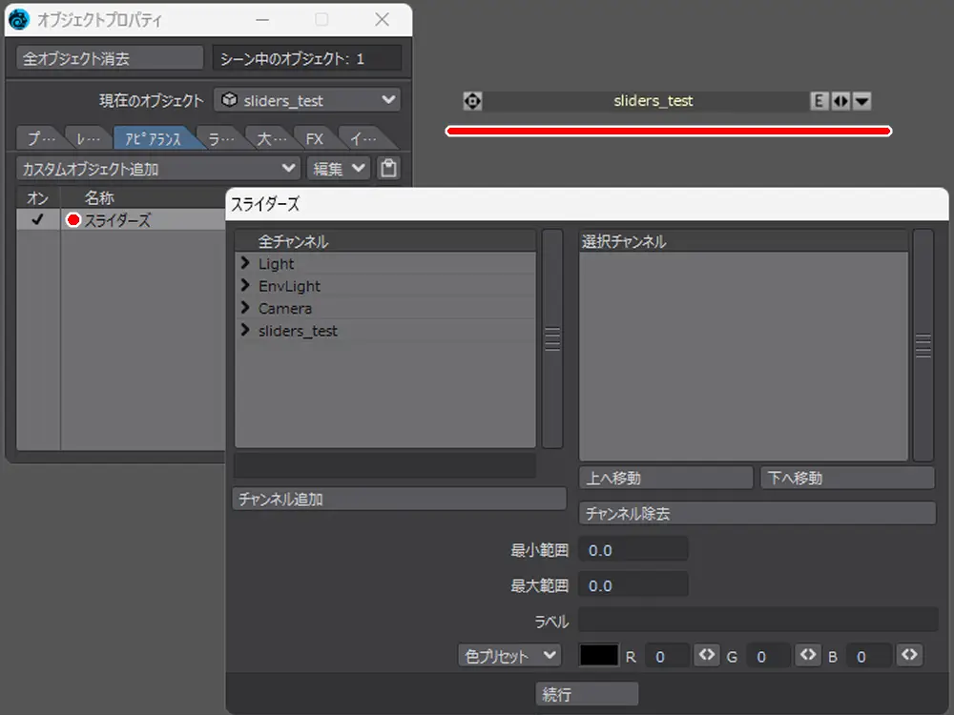Toggle the オン checkmark for スライダーズ
Viewport: 954px width, 715px height.
[x=38, y=220]
